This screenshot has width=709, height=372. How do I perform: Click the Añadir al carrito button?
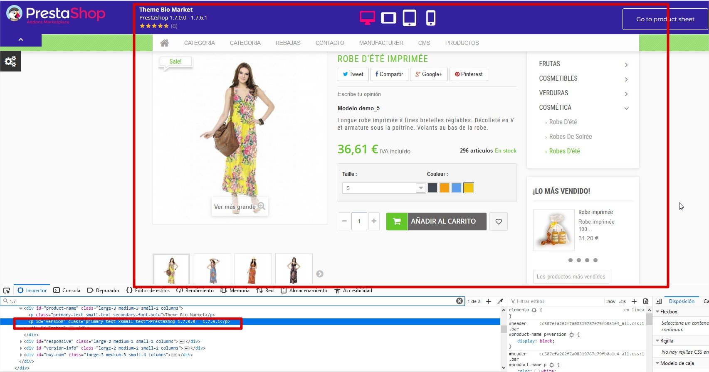[436, 222]
